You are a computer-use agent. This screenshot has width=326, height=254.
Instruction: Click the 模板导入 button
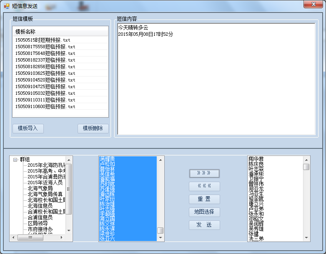(28, 128)
